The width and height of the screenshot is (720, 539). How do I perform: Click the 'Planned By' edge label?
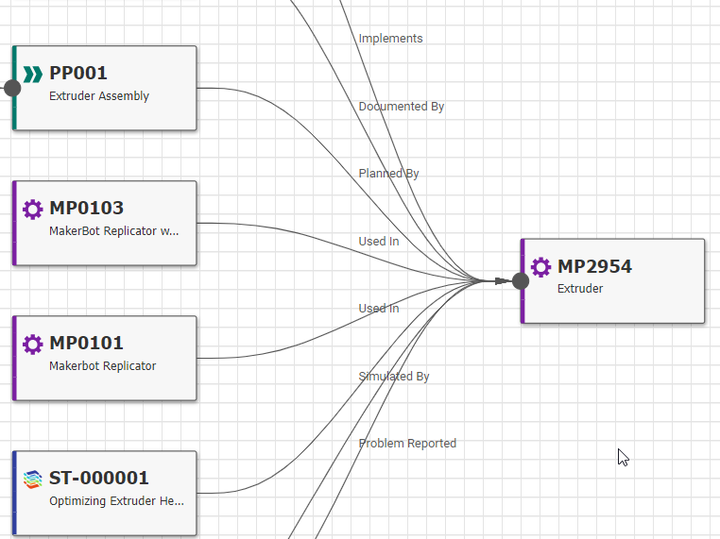[388, 174]
